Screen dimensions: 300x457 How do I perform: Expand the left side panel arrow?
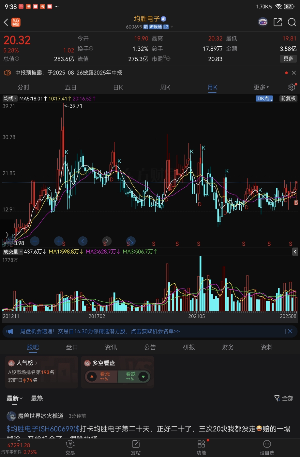tap(7, 235)
